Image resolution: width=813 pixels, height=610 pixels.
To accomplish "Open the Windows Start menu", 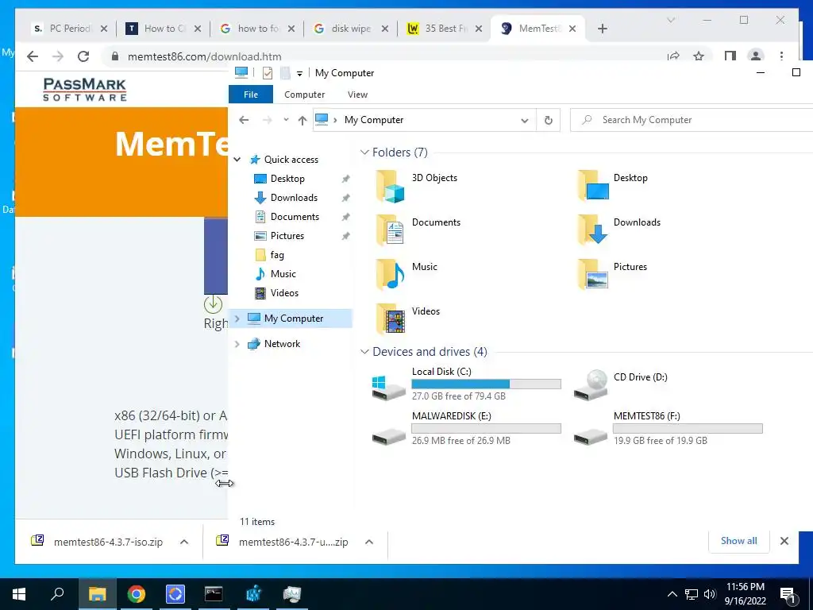I will pos(19,594).
